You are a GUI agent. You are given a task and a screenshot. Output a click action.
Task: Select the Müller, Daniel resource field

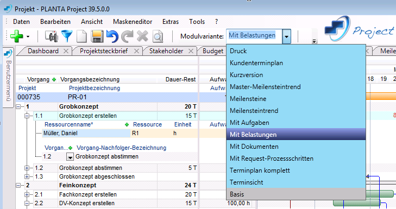(86, 134)
